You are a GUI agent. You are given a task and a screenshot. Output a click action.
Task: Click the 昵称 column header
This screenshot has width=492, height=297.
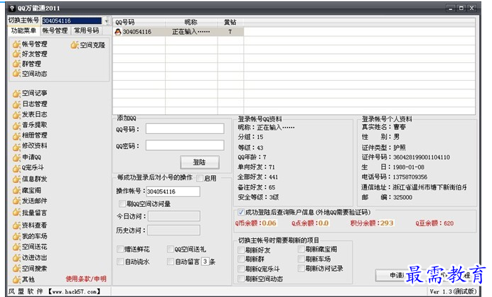pos(191,22)
